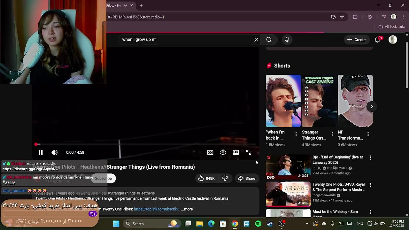Open the YouTube Create menu
This screenshot has width=409, height=230.
(356, 40)
